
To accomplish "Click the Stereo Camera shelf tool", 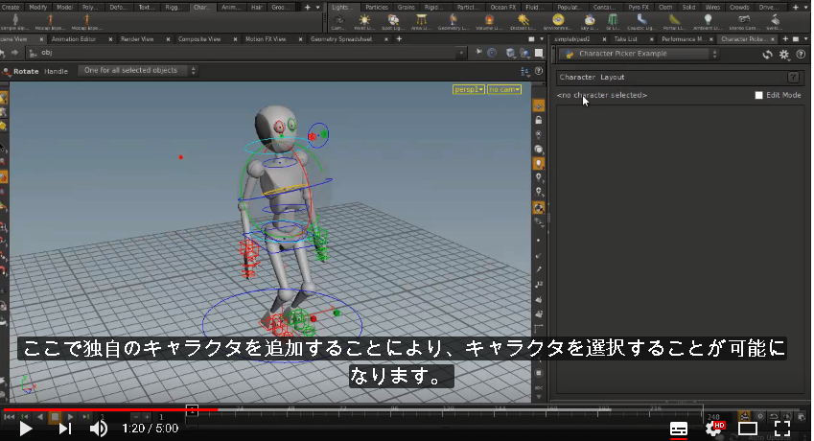I will 744,22.
